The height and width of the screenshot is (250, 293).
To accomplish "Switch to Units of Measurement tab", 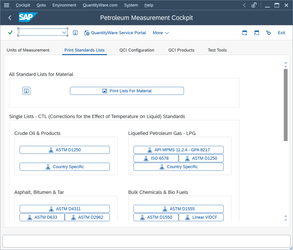I will pos(28,50).
